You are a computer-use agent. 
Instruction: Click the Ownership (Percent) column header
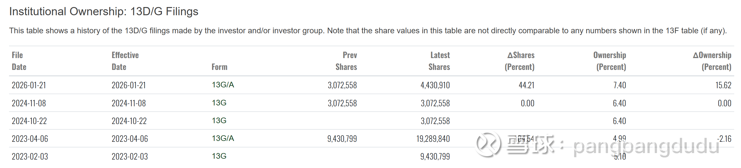click(610, 61)
